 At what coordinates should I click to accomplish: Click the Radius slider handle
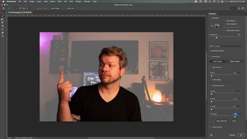[211, 76]
